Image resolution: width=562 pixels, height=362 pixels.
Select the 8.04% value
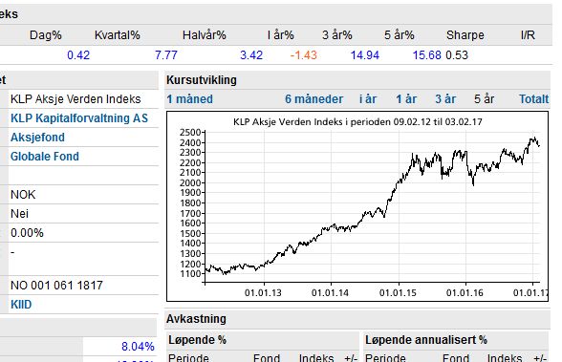(x=138, y=347)
